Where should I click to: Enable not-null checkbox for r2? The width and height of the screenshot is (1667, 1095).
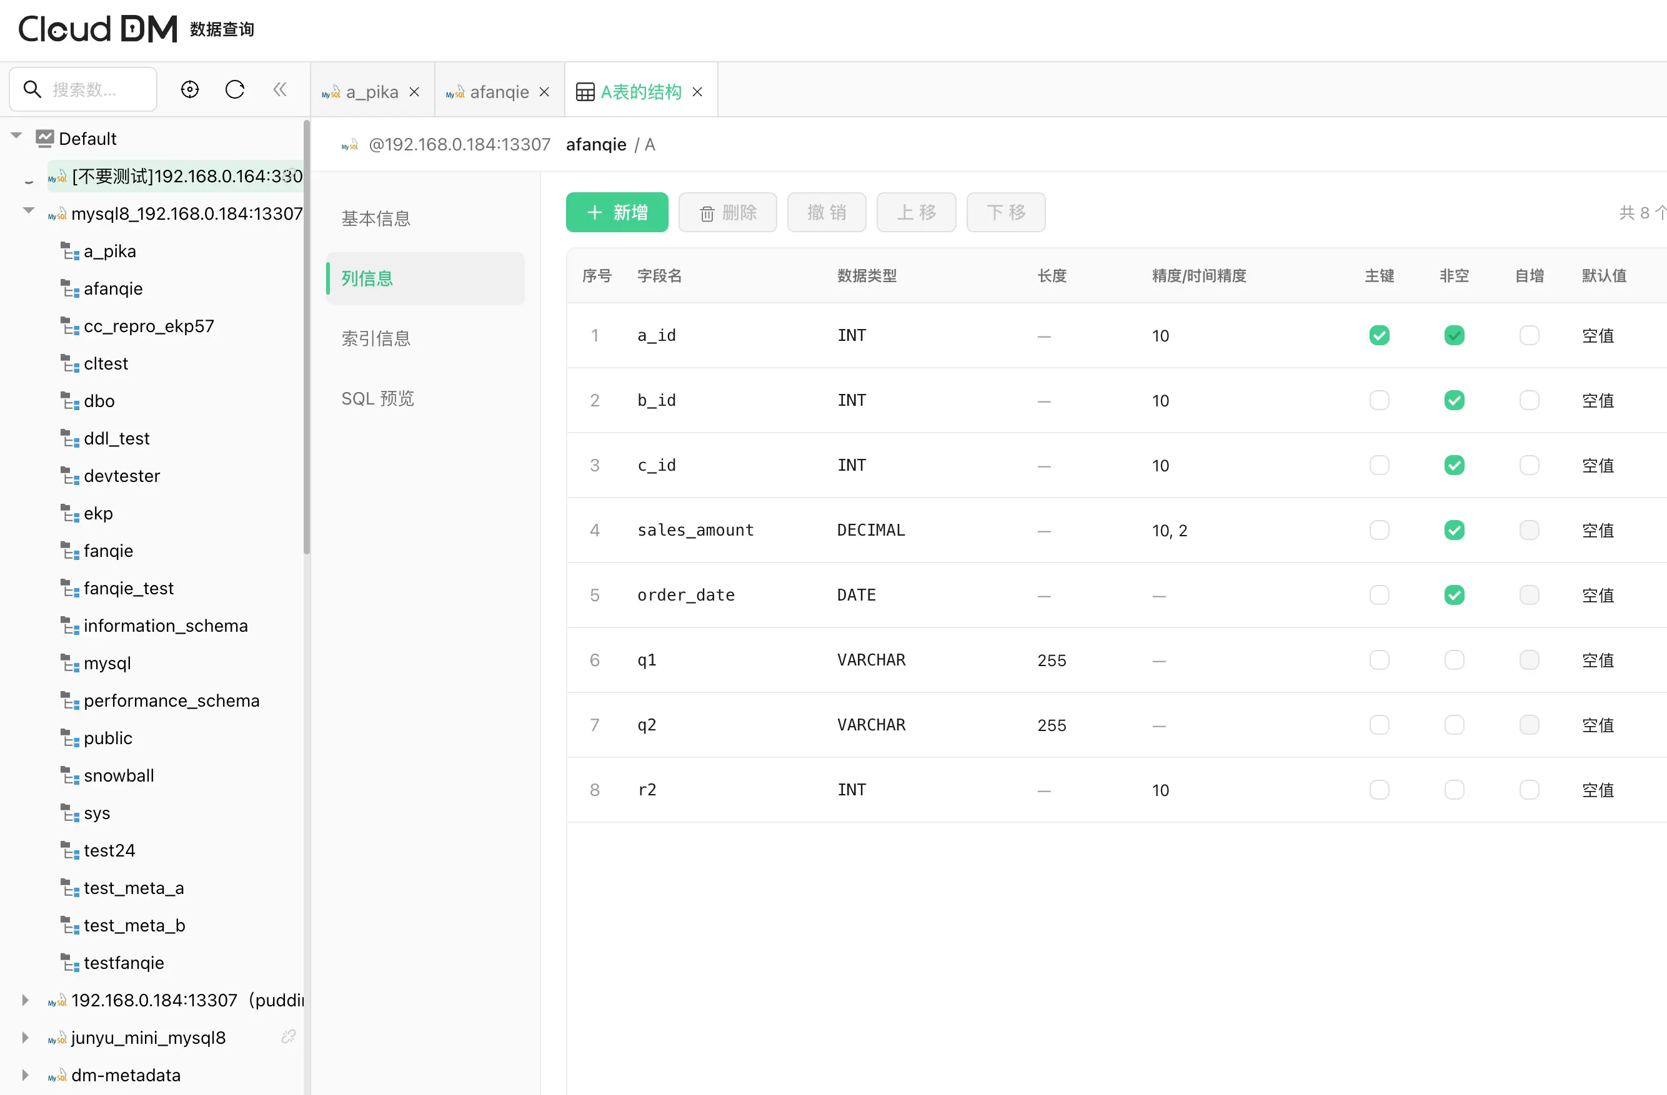tap(1454, 790)
